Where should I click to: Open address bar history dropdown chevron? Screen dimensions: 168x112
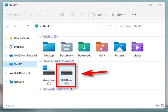(103, 26)
